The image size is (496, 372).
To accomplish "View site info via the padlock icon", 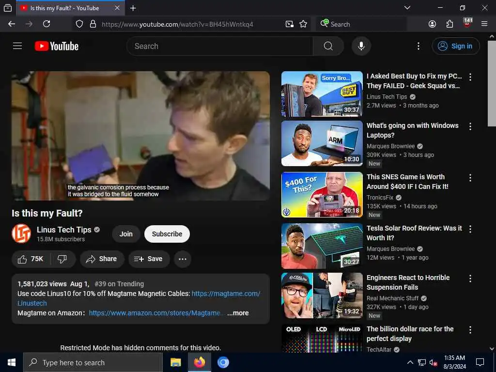I will click(93, 24).
